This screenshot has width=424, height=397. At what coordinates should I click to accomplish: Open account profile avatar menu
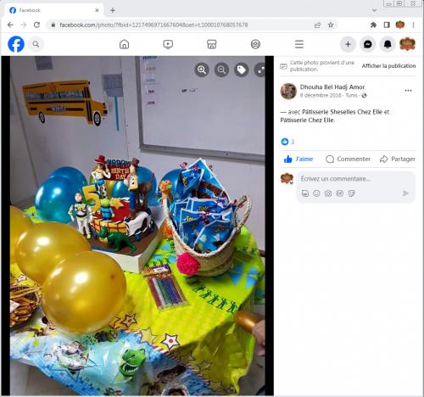[407, 44]
